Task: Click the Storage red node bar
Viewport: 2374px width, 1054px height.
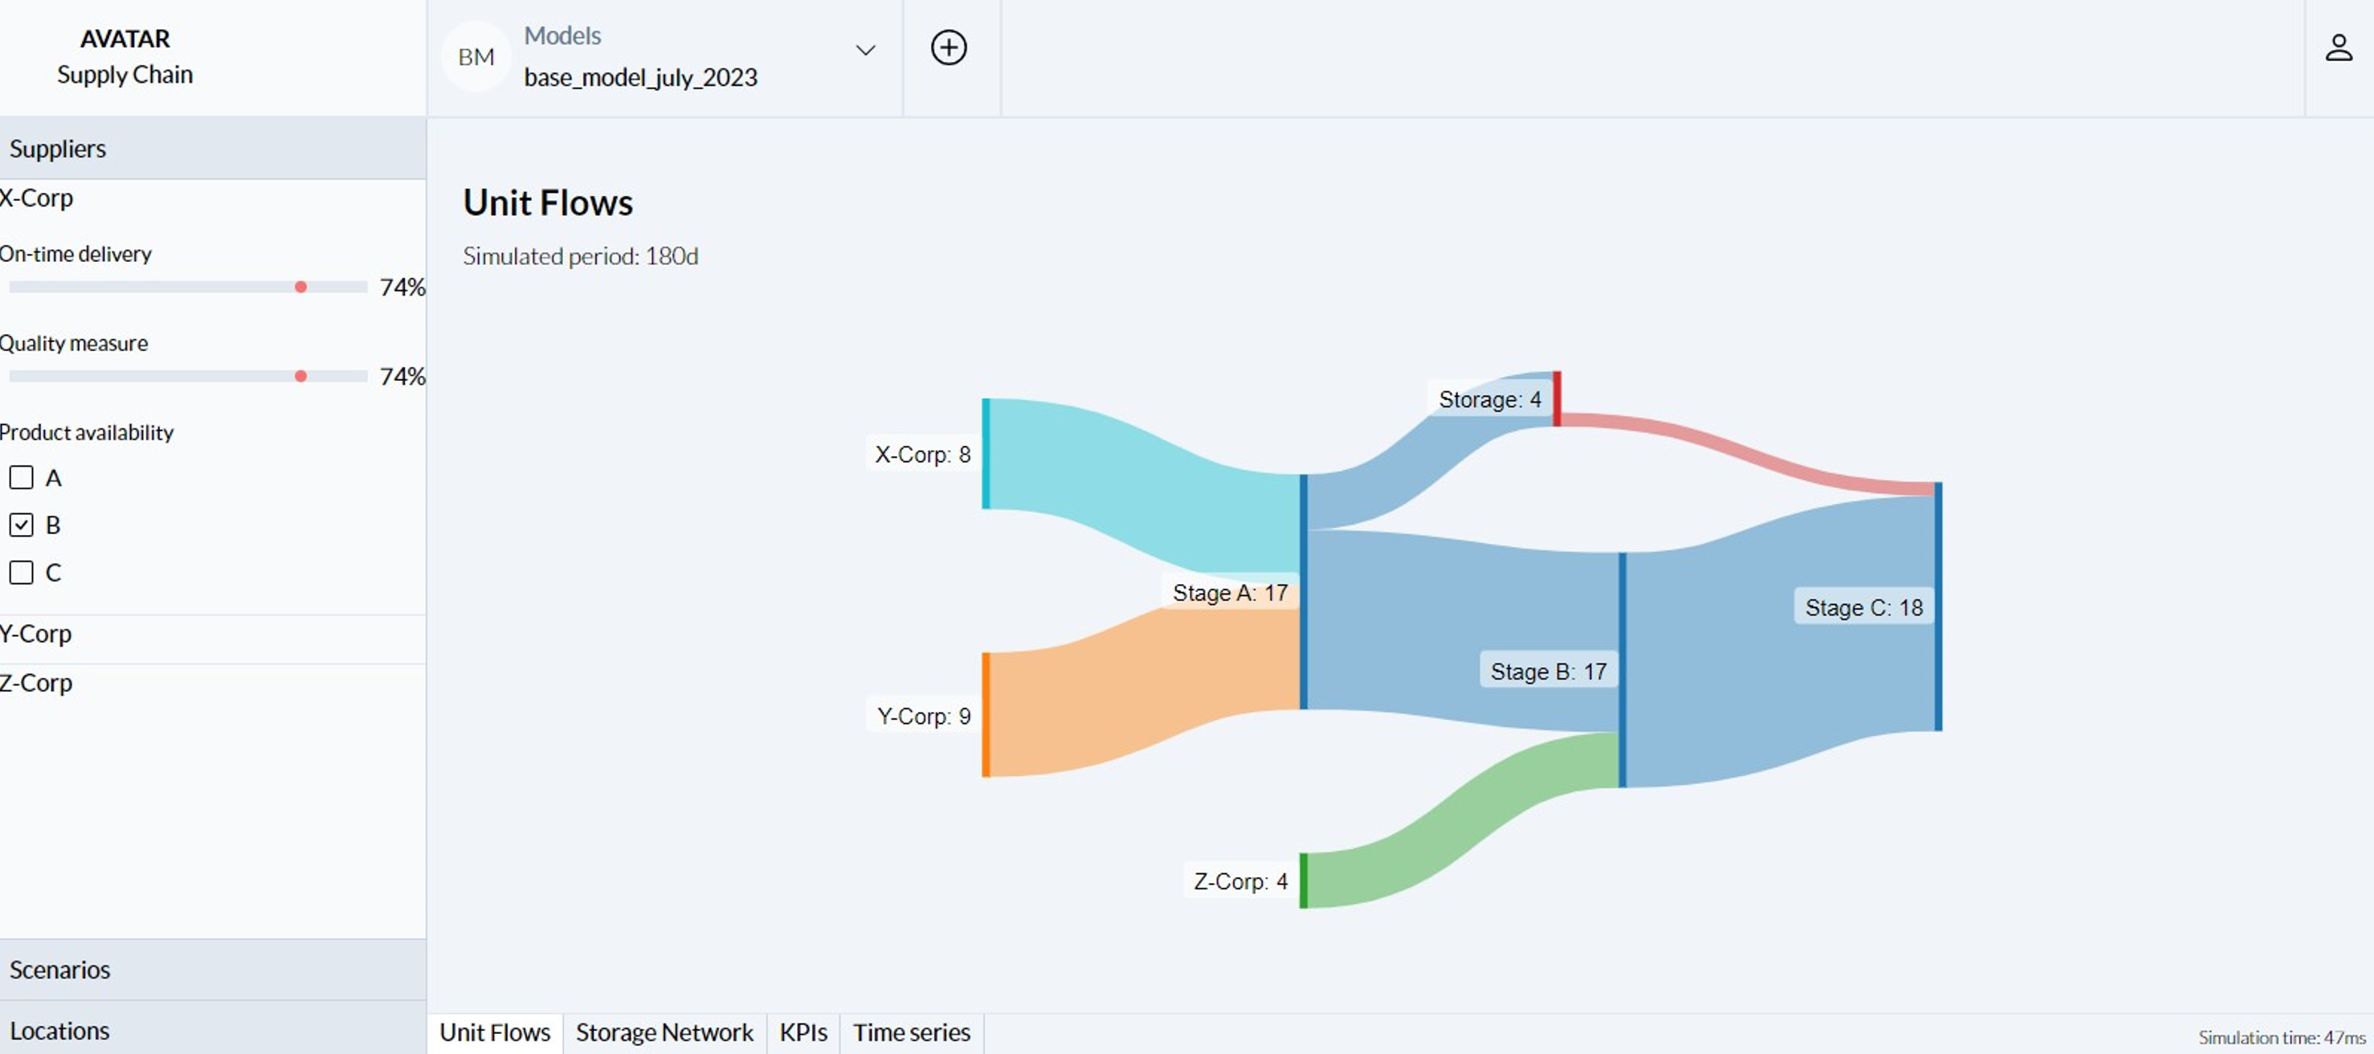Action: 1556,399
